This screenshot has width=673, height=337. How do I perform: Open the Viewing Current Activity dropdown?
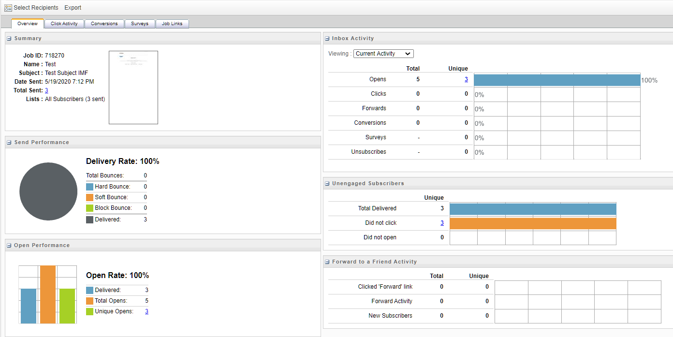pyautogui.click(x=383, y=54)
